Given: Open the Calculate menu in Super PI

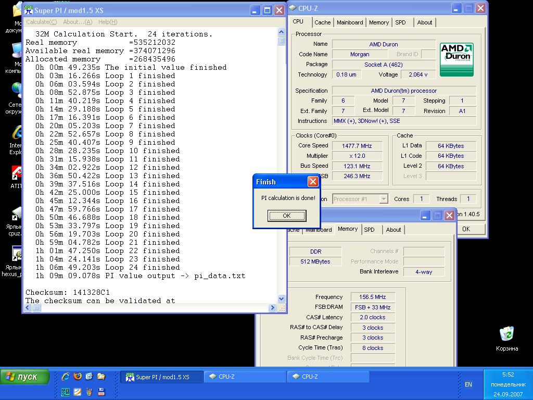Looking at the screenshot, I should tap(42, 22).
